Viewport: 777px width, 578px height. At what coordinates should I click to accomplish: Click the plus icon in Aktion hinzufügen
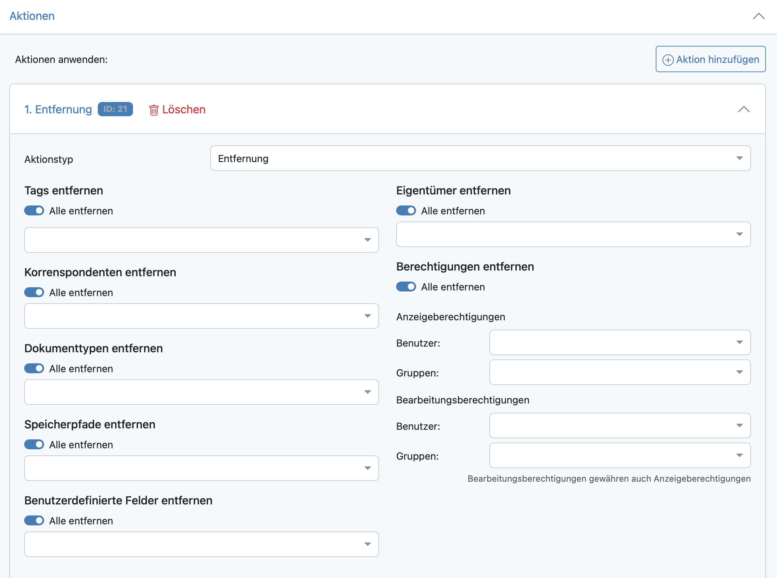coord(668,60)
